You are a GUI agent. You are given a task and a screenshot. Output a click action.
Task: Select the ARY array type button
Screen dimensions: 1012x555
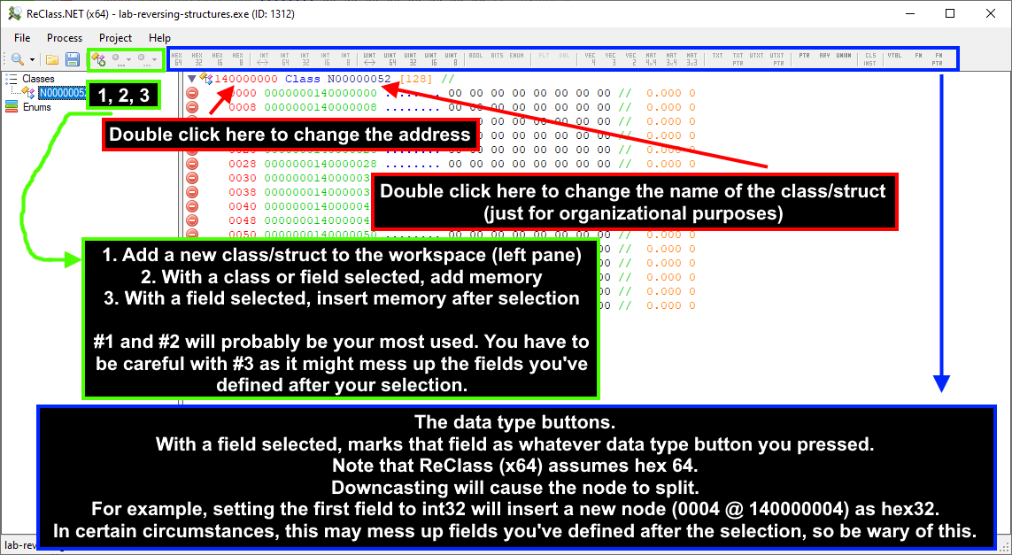pos(825,57)
